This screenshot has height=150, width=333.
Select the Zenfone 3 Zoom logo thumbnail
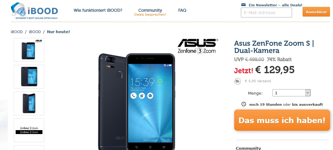click(29, 130)
